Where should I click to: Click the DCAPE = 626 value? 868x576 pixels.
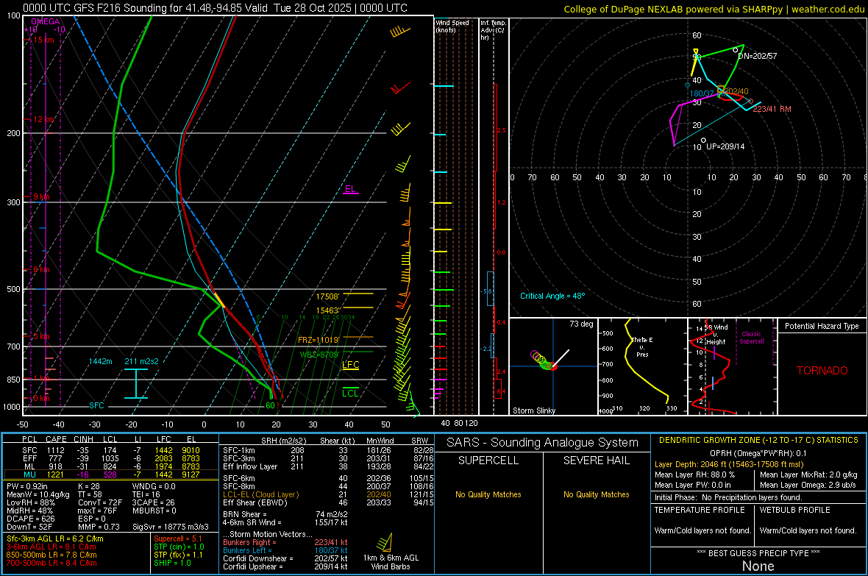(31, 519)
